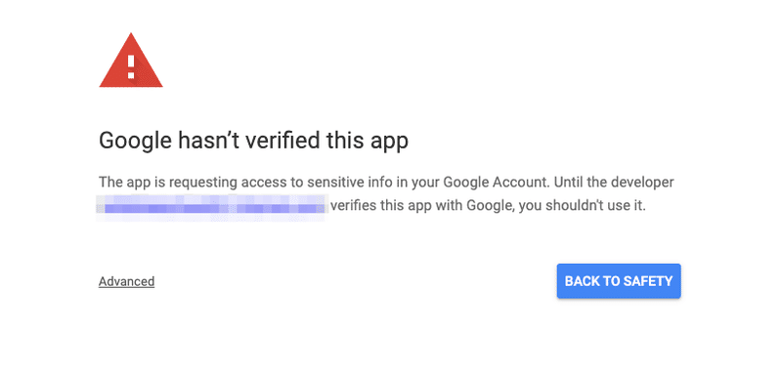Click the "Google hasn't verified this app" heading
This screenshot has width=782, height=373.
(253, 141)
